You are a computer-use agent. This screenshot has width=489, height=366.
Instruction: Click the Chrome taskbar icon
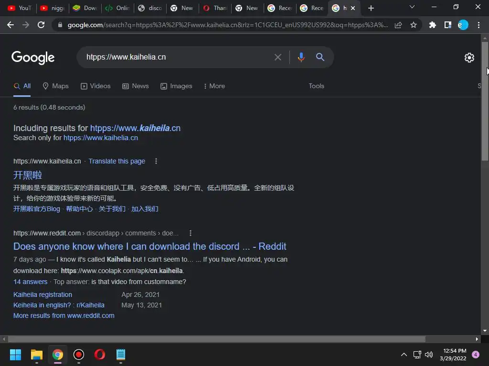(58, 355)
